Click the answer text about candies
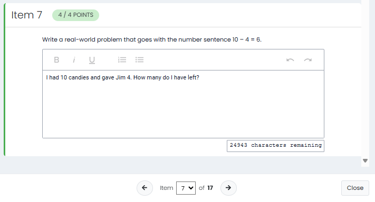This screenshot has height=202, width=375. tap(122, 77)
